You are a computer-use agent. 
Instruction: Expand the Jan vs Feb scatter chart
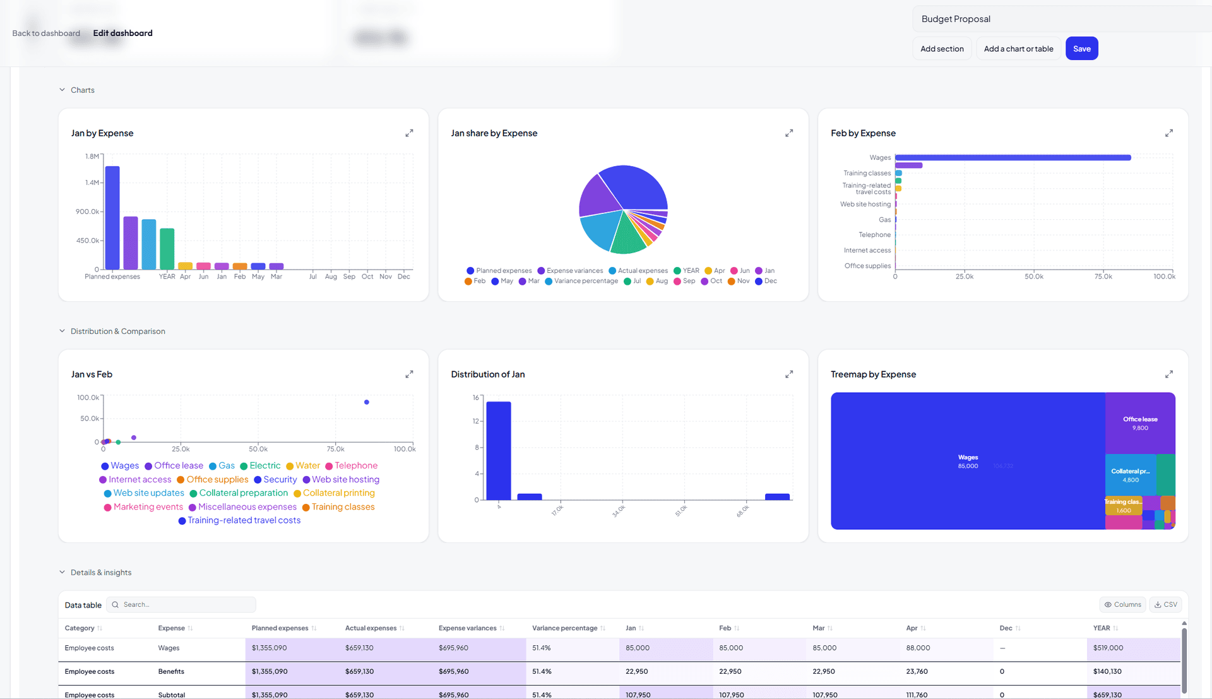[409, 374]
